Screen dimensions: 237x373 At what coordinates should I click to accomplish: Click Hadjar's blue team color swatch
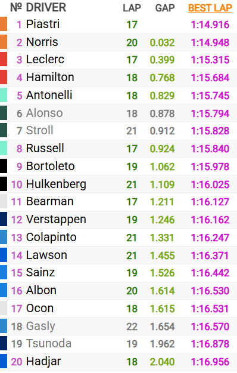point(4,361)
